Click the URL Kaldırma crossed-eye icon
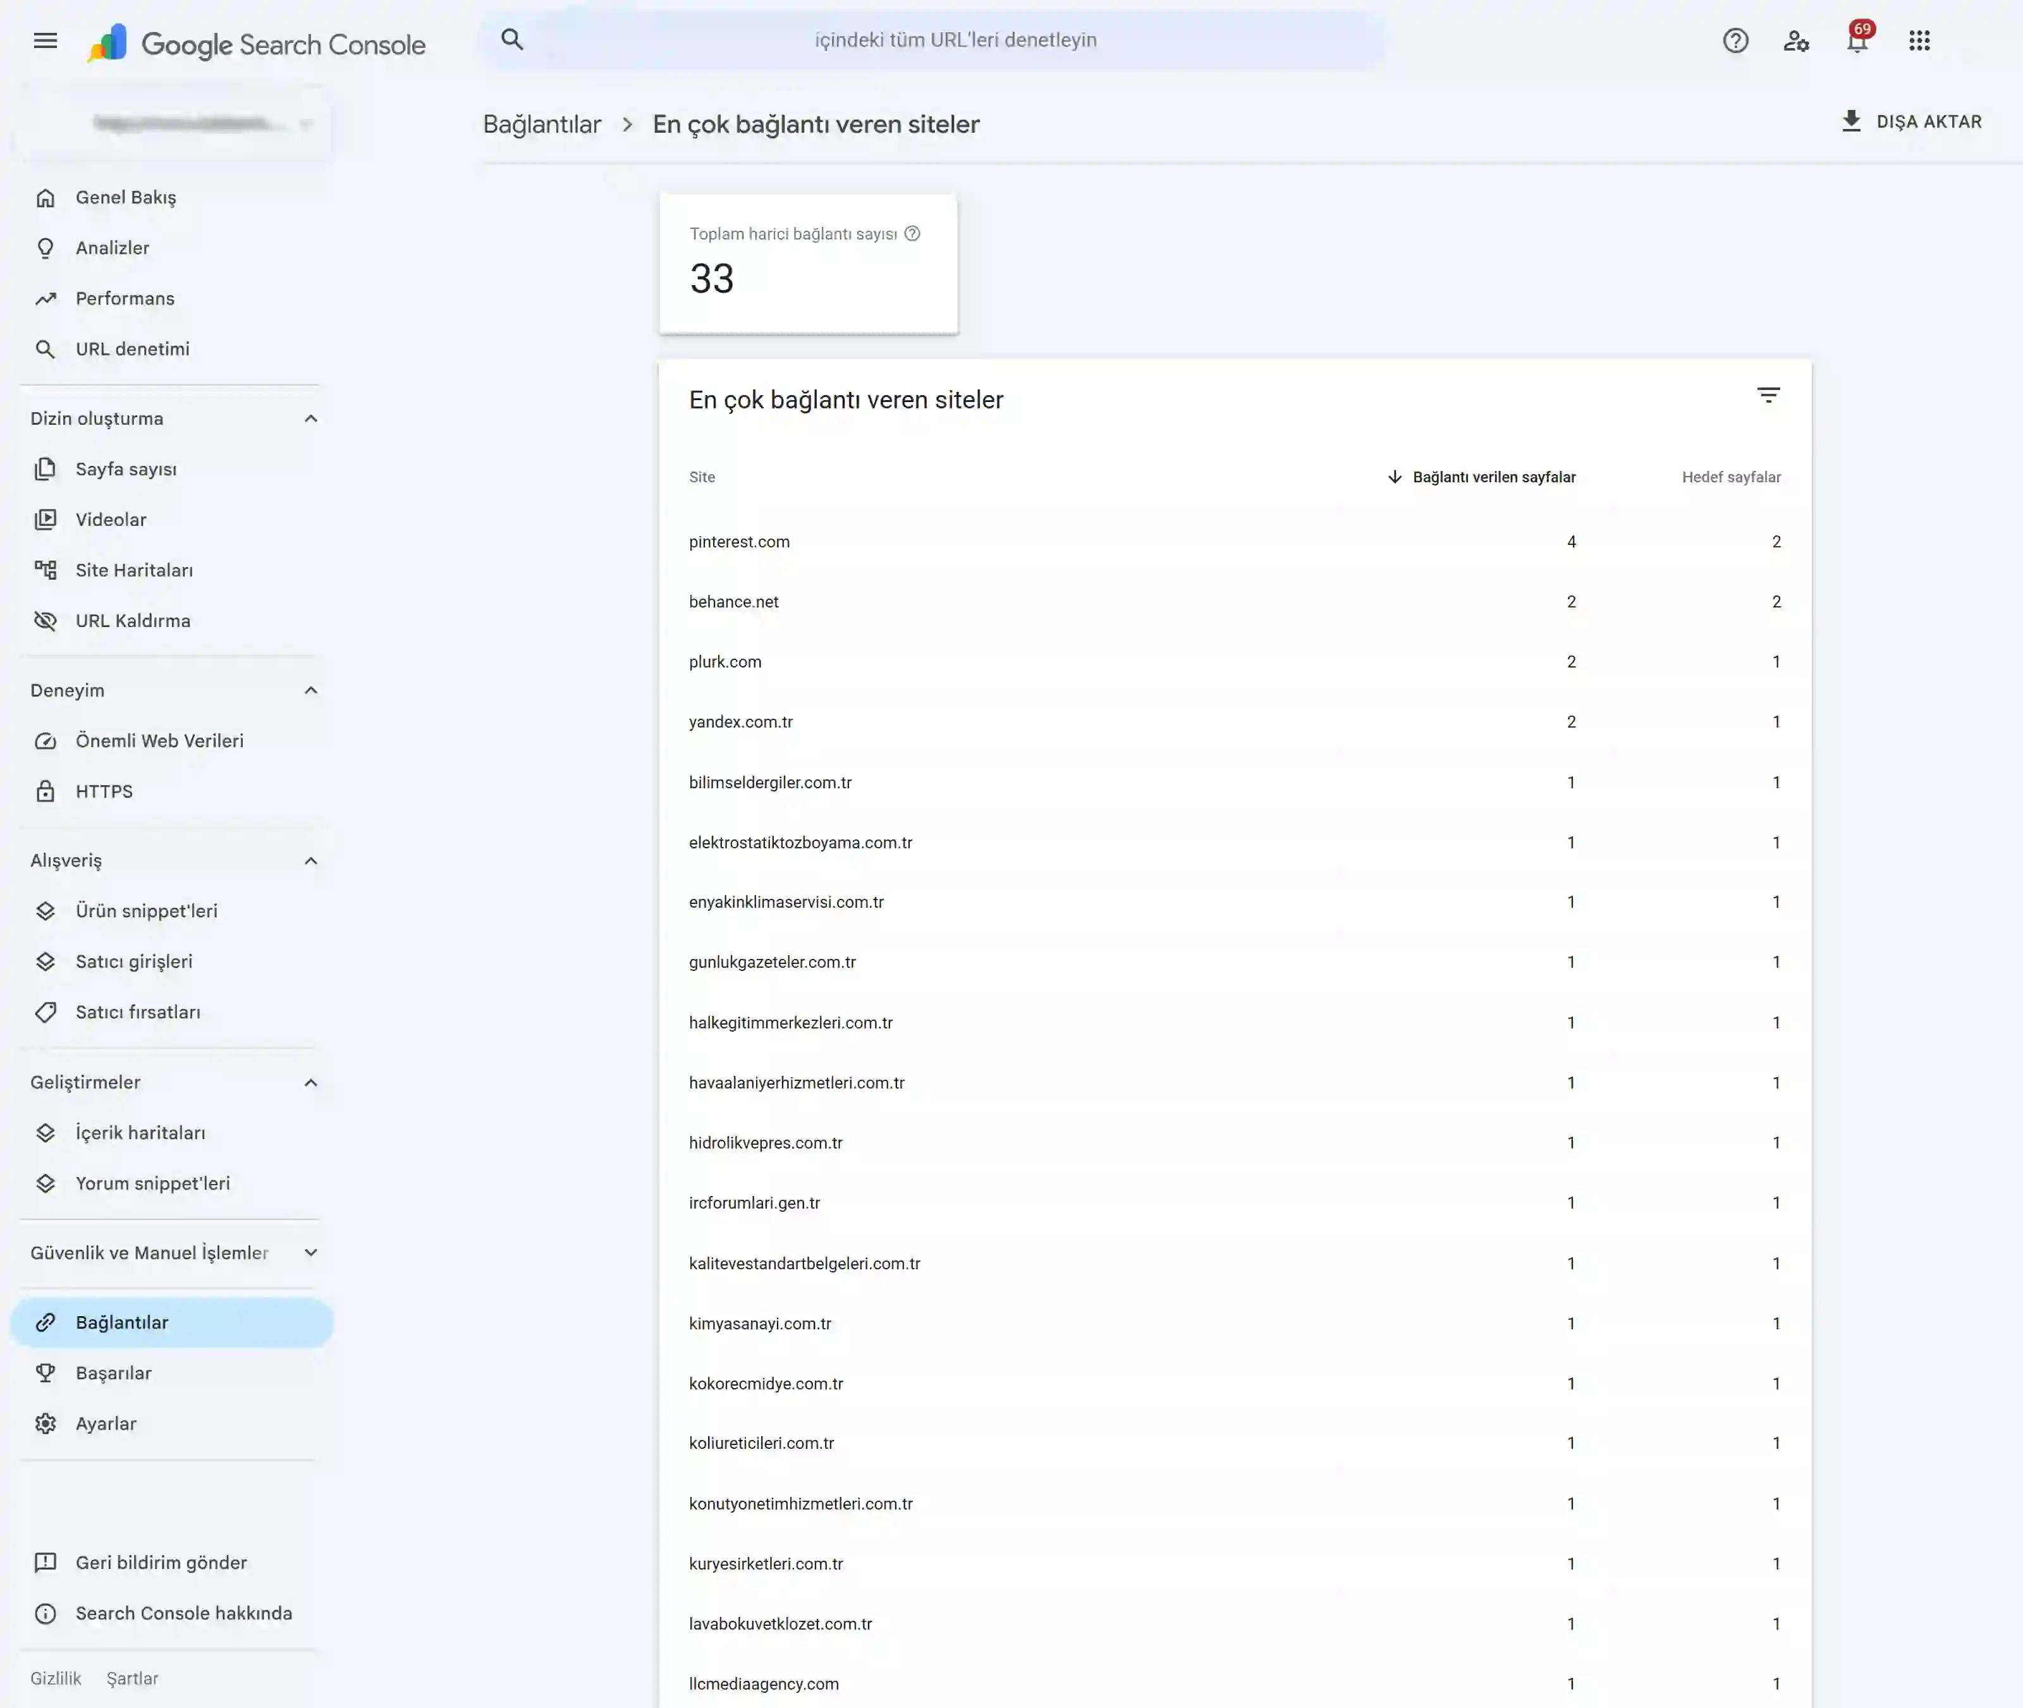This screenshot has height=1708, width=2023. point(46,621)
